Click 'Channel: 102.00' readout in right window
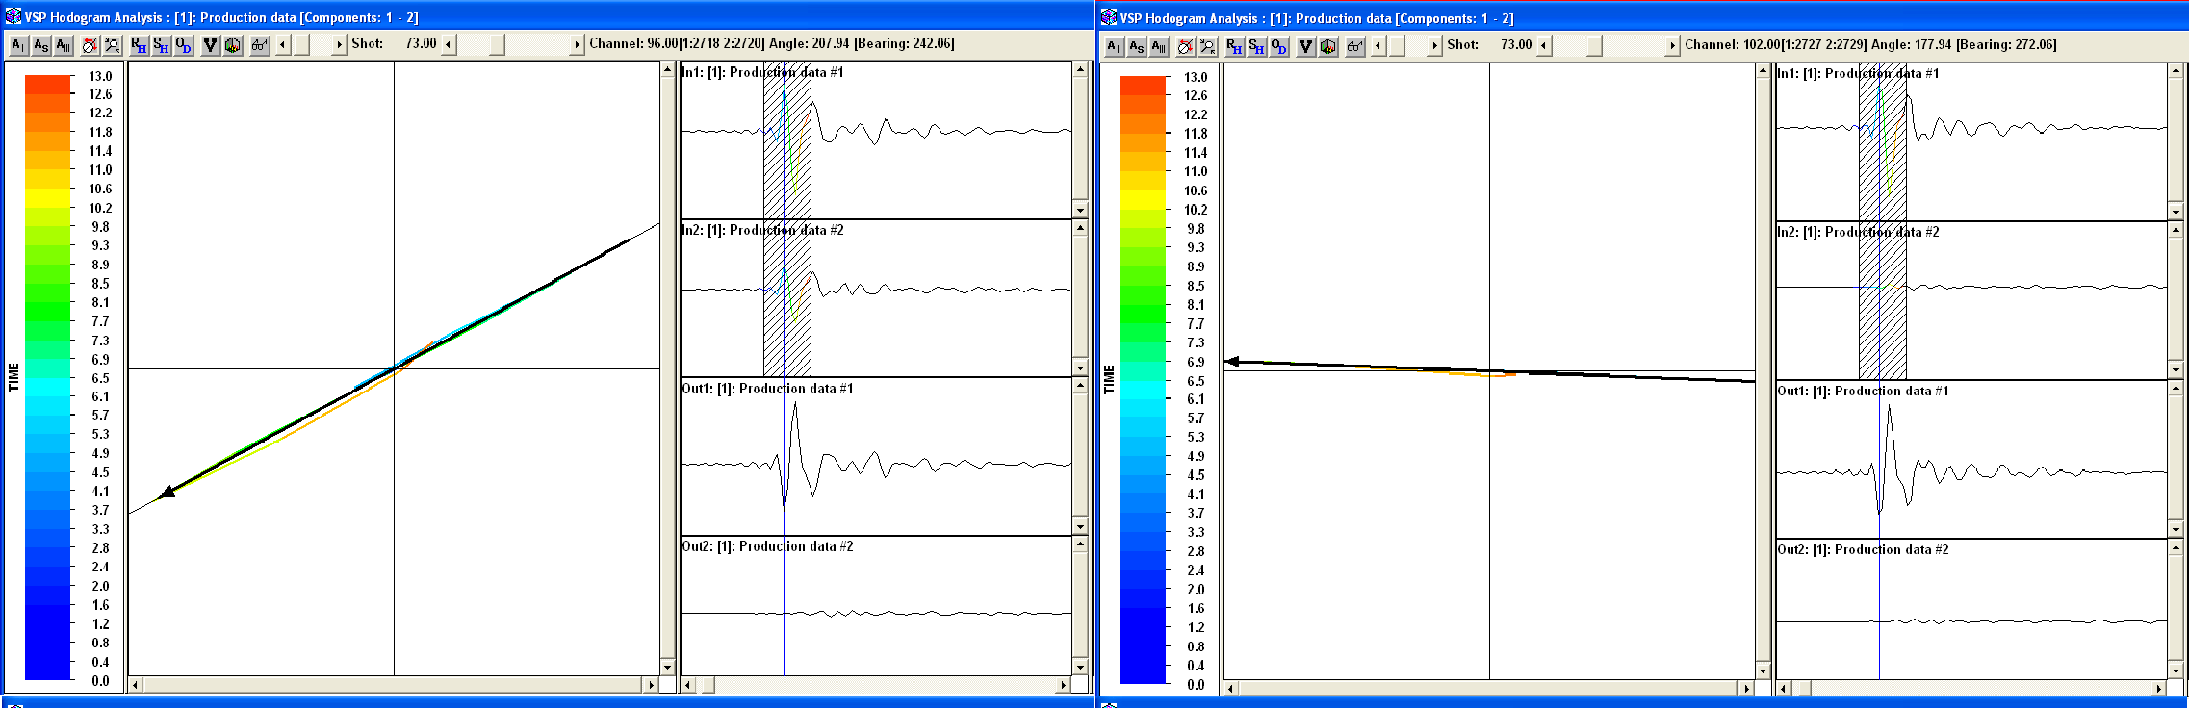This screenshot has width=2189, height=708. 1733,45
